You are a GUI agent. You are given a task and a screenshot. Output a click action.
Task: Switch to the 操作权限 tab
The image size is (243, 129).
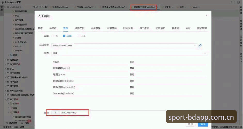[x=79, y=28]
